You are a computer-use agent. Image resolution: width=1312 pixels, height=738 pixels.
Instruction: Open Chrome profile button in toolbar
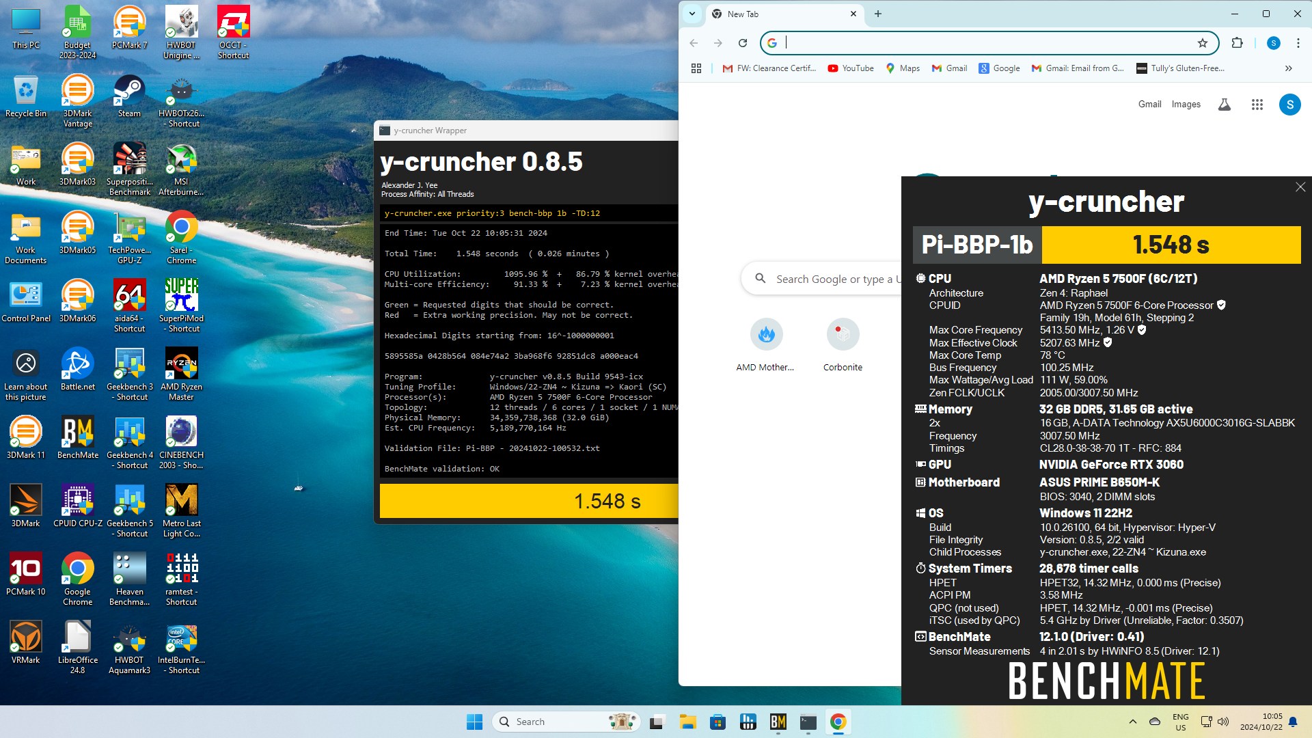pyautogui.click(x=1273, y=43)
